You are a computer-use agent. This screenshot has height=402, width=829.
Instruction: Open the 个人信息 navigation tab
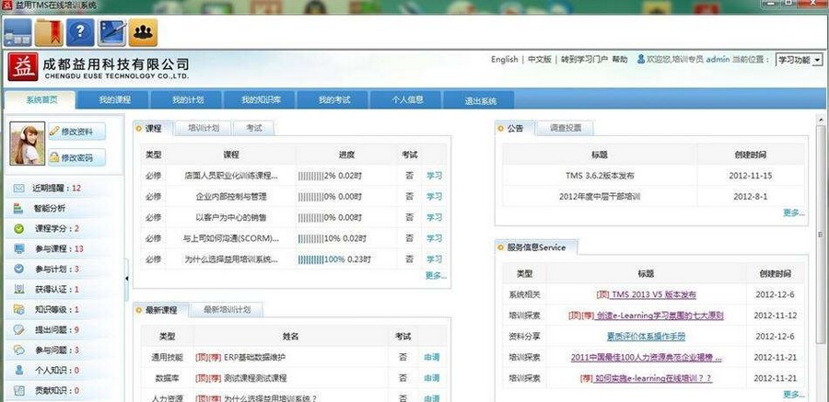pos(406,100)
